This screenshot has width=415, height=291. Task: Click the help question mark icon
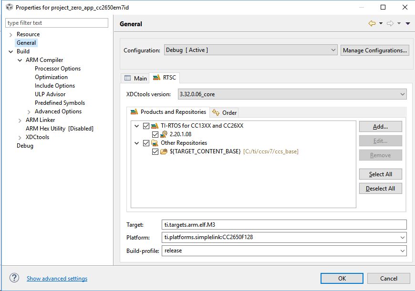14,278
